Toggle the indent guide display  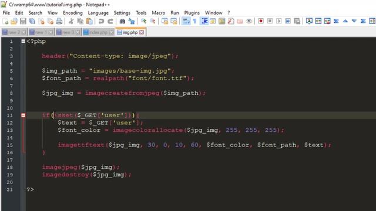point(204,21)
